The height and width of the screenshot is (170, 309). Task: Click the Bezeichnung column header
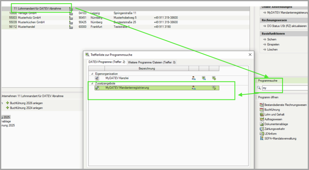click(x=146, y=68)
